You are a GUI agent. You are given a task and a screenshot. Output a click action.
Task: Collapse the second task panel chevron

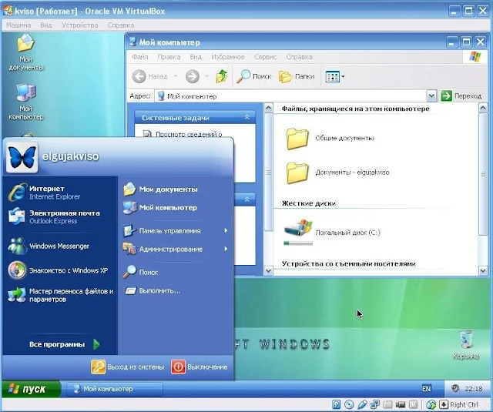(247, 199)
